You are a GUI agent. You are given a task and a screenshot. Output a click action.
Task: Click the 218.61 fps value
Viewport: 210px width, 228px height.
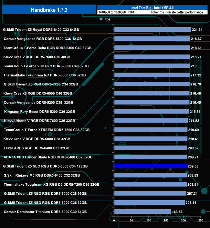(x=196, y=48)
